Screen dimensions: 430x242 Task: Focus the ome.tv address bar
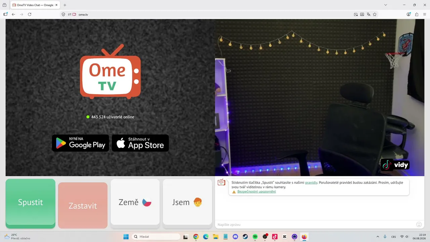tap(215, 14)
